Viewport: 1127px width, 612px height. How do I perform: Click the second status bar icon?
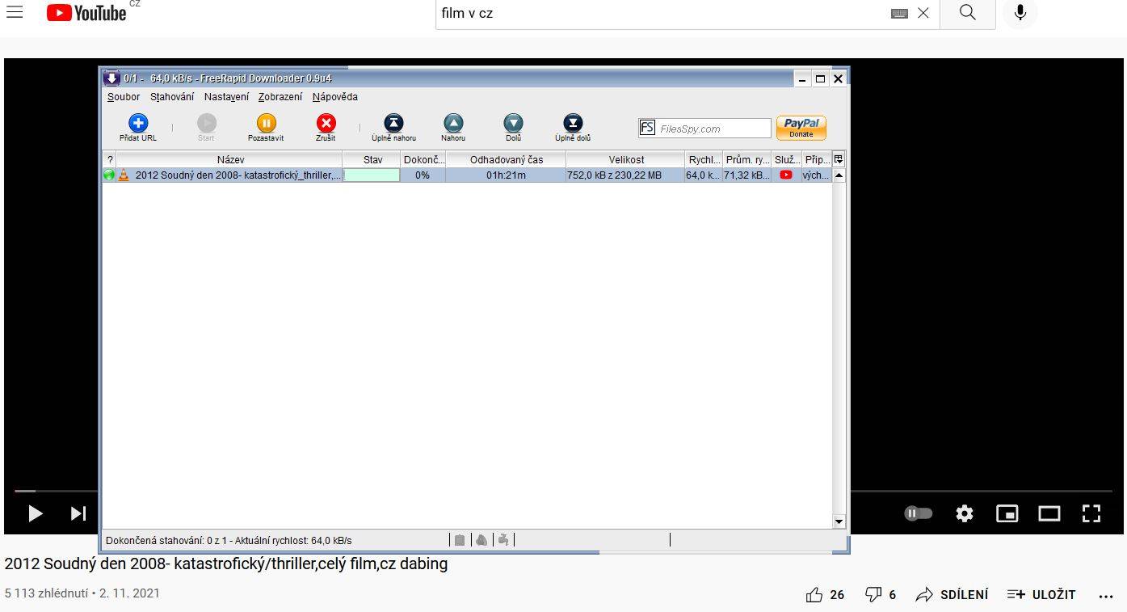coord(481,540)
